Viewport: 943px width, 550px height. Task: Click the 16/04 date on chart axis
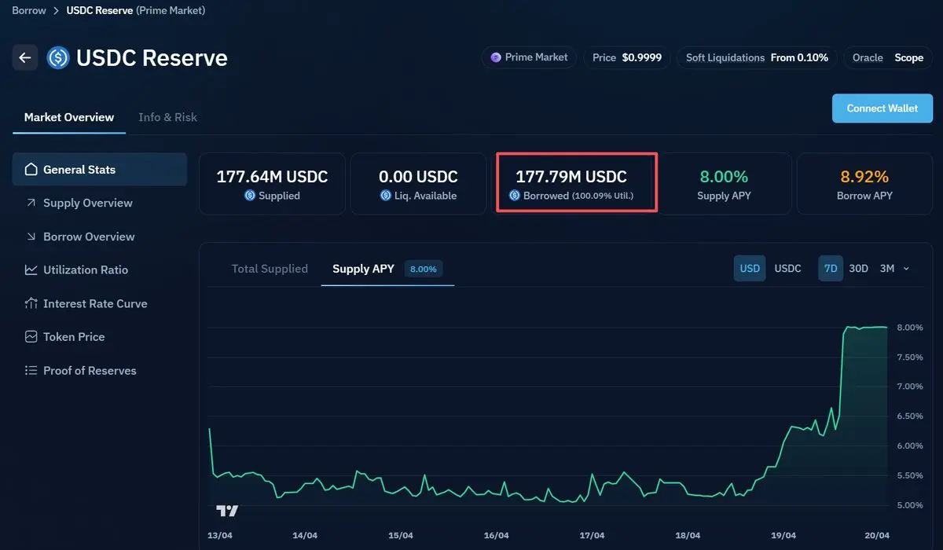pos(496,535)
